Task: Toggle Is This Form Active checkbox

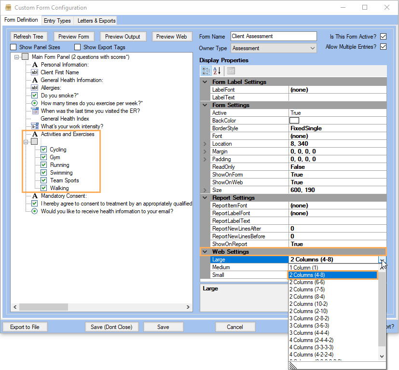Action: pos(383,36)
